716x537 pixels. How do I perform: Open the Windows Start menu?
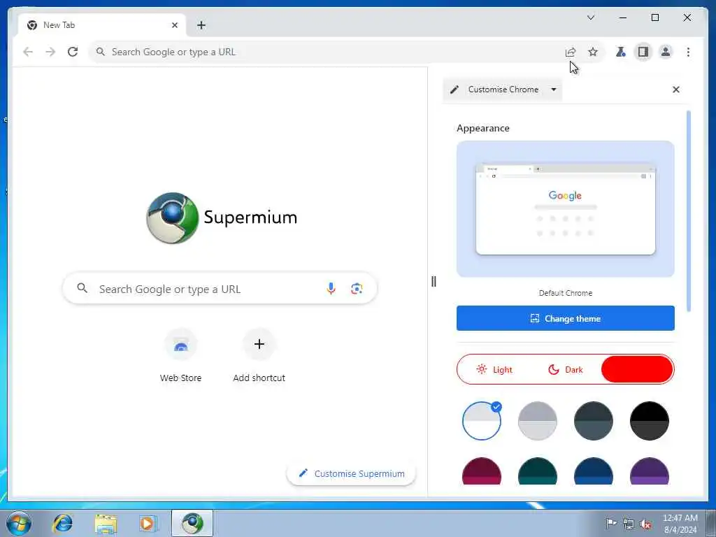point(19,523)
